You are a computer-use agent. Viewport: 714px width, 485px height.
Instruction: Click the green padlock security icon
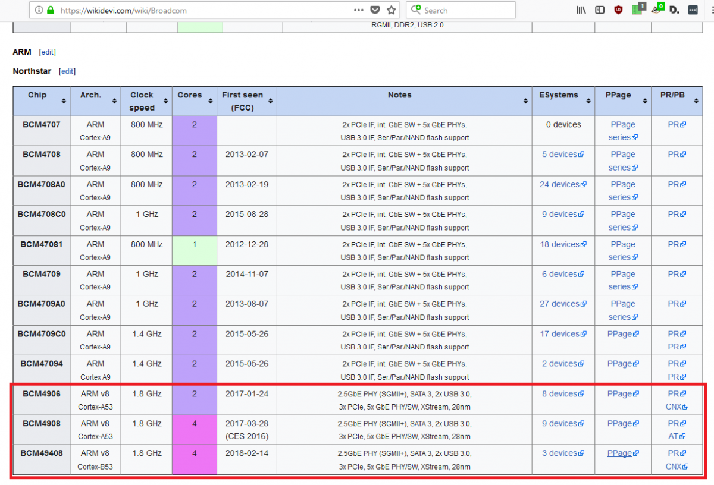click(51, 10)
